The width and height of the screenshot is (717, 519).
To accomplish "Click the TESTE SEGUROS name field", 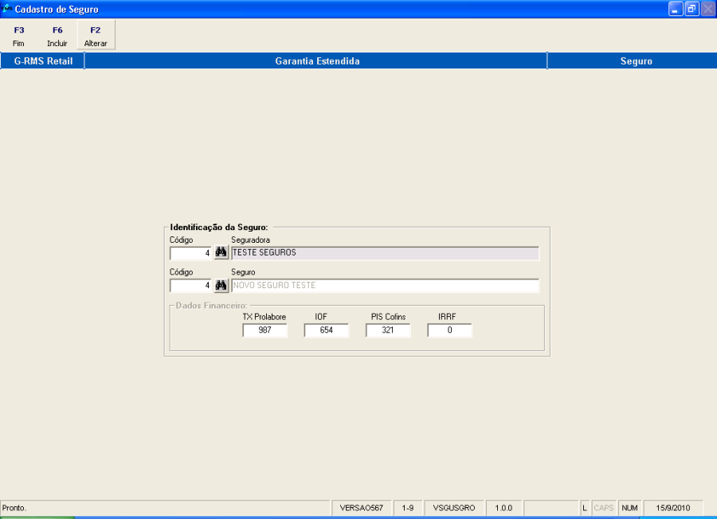I will [385, 253].
